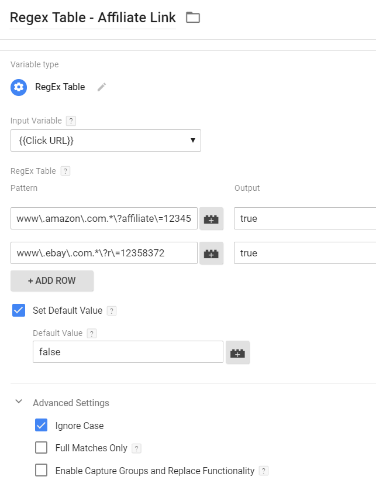The height and width of the screenshot is (487, 376).
Task: Click the ebay pattern input field
Action: click(x=104, y=253)
